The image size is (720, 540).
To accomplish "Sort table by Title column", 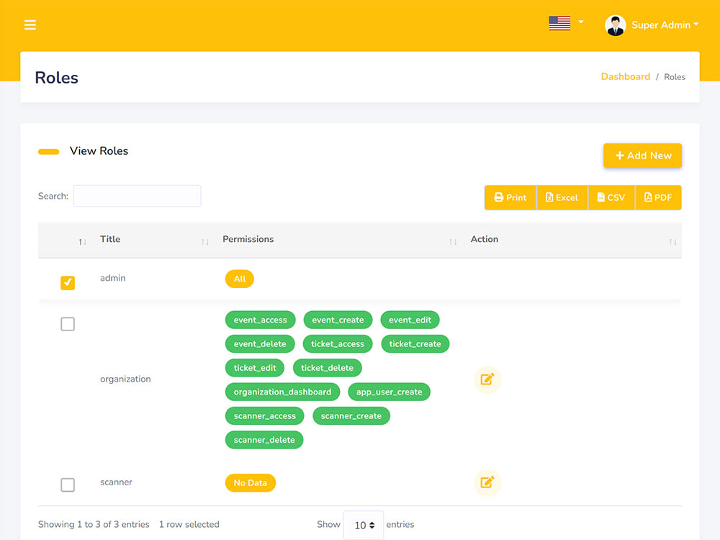I will coord(204,241).
